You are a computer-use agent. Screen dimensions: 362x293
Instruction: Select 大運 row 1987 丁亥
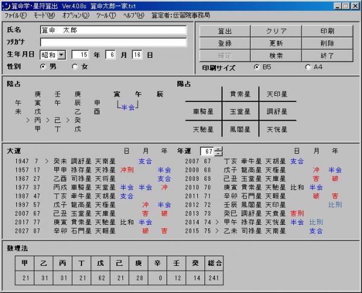(x=94, y=196)
